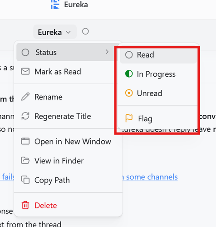Set status to In Progress
Image resolution: width=216 pixels, height=227 pixels.
(x=158, y=74)
